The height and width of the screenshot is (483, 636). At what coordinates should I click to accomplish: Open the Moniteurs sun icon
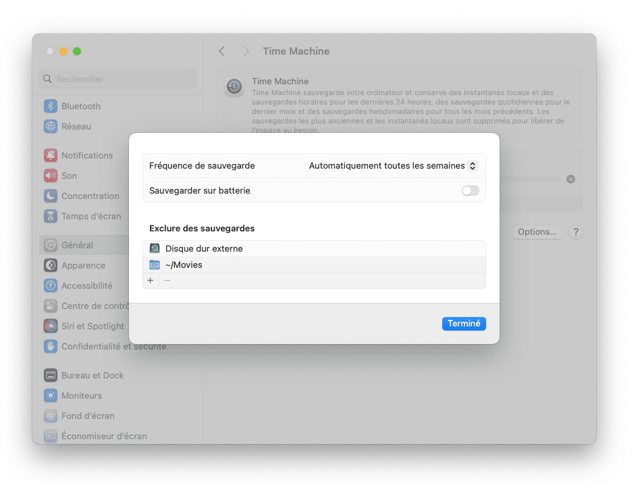pyautogui.click(x=50, y=395)
